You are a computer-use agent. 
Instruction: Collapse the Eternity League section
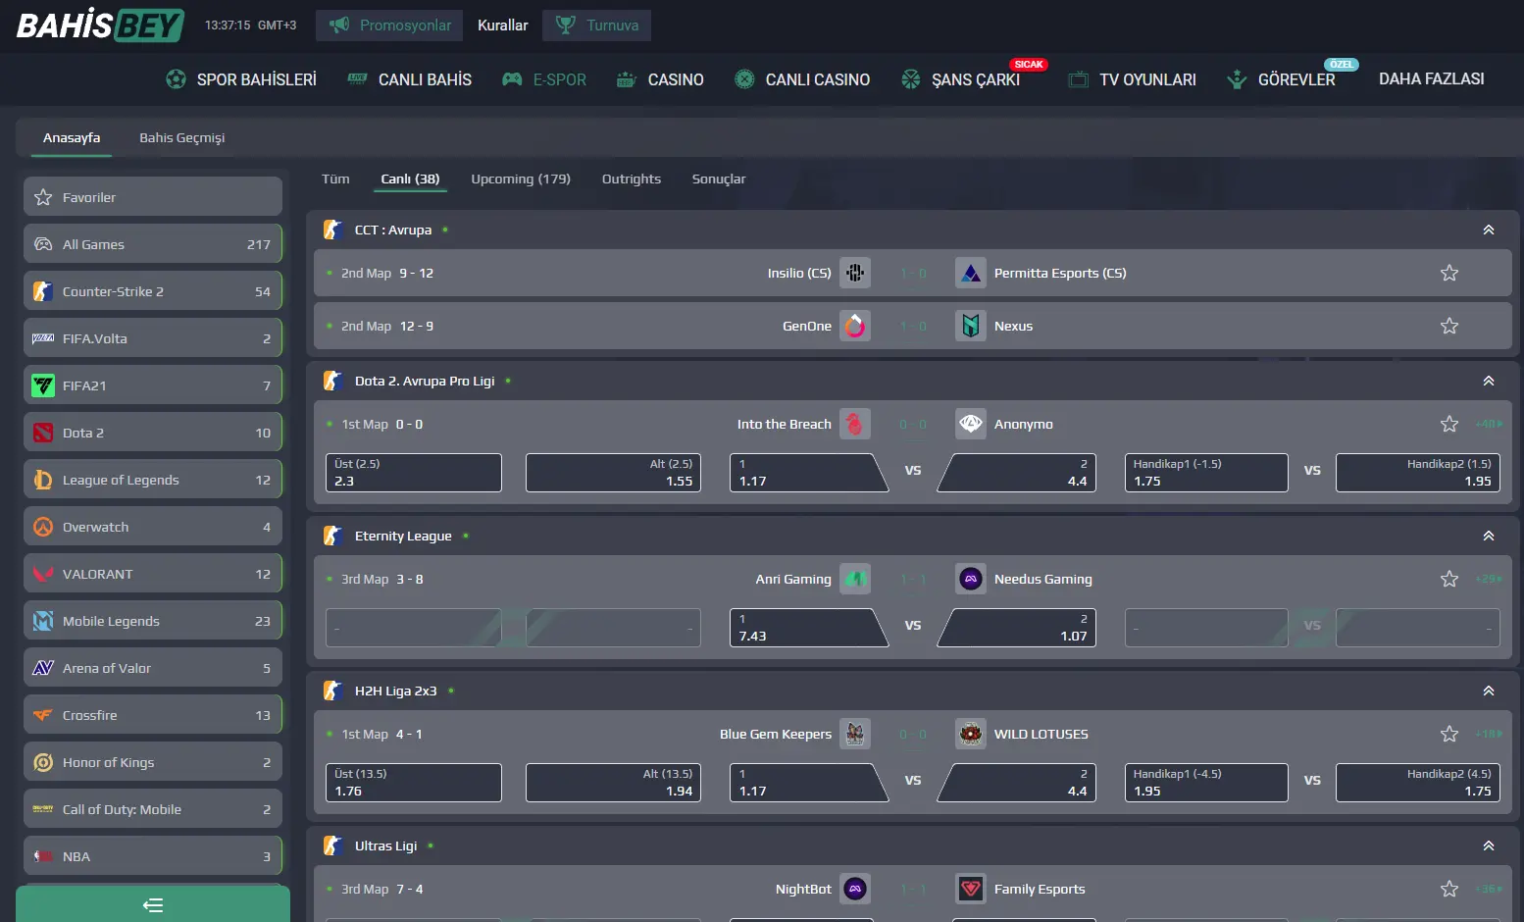pyautogui.click(x=1489, y=536)
